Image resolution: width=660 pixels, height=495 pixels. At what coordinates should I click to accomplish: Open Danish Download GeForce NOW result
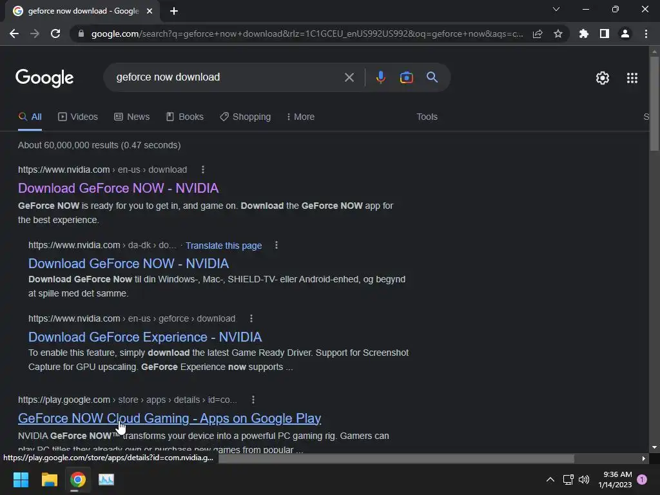(128, 264)
